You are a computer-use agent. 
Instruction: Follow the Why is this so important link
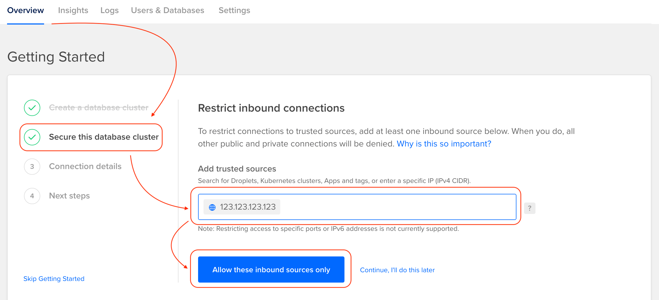pos(444,143)
